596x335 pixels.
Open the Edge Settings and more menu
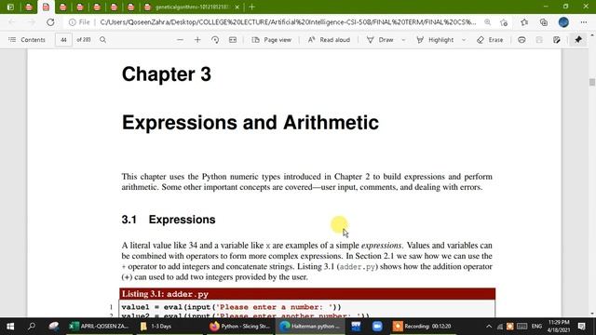[x=584, y=22]
